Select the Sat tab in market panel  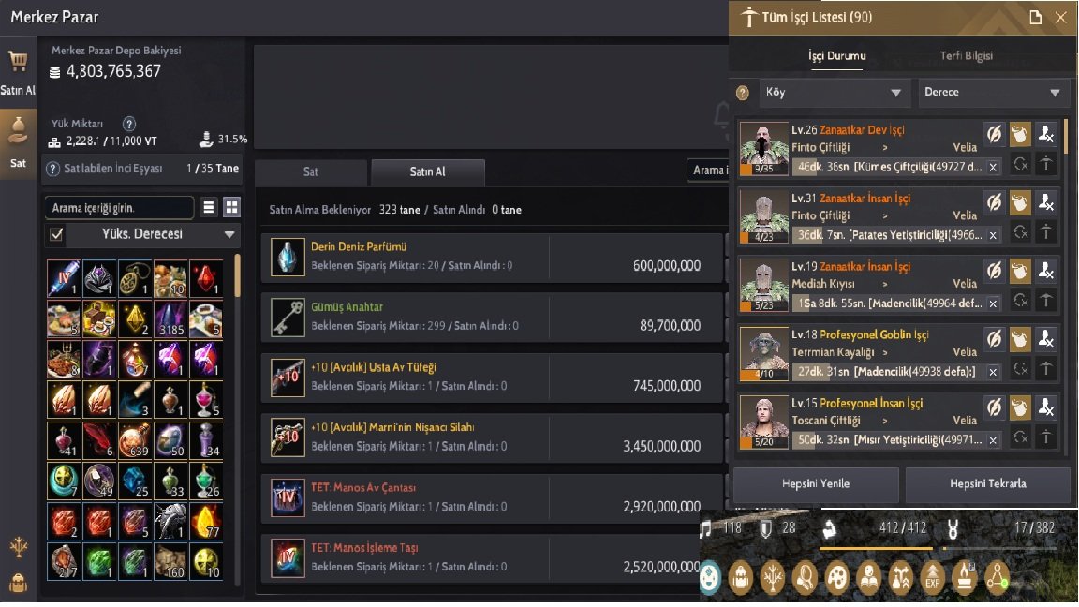click(x=310, y=172)
